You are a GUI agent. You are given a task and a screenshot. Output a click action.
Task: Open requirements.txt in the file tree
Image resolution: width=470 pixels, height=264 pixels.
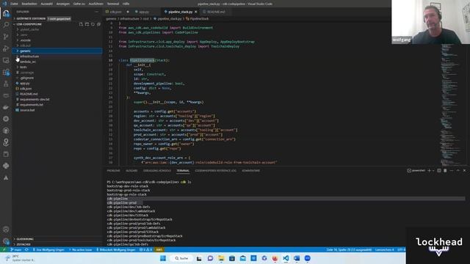tap(57, 105)
